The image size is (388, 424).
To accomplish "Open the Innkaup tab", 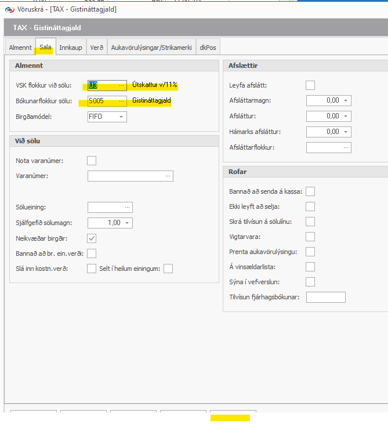I will pyautogui.click(x=71, y=48).
